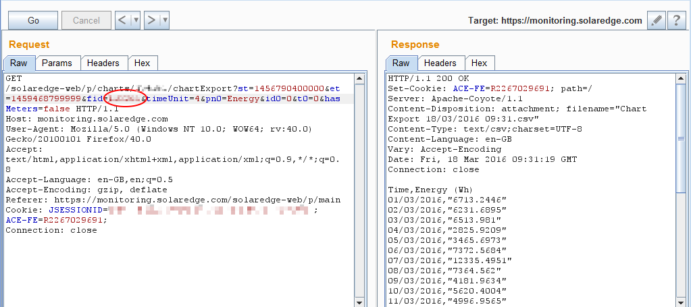The width and height of the screenshot is (691, 307).
Task: Click the Set-Cookie ACE-FE response line
Action: [x=490, y=88]
